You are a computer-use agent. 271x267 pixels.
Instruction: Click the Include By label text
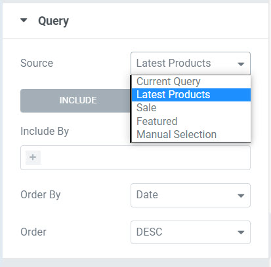[45, 132]
